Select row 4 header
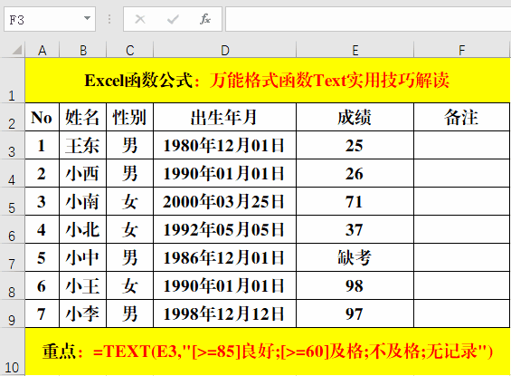This screenshot has height=376, width=511. 13,173
